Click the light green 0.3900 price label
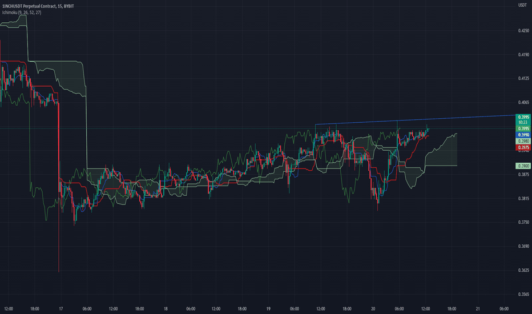The height and width of the screenshot is (314, 532). (x=523, y=166)
